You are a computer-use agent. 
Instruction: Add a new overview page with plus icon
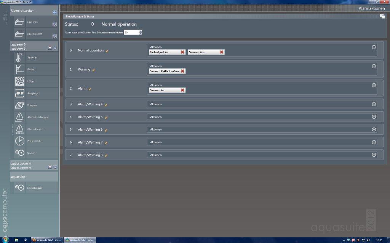55,13
